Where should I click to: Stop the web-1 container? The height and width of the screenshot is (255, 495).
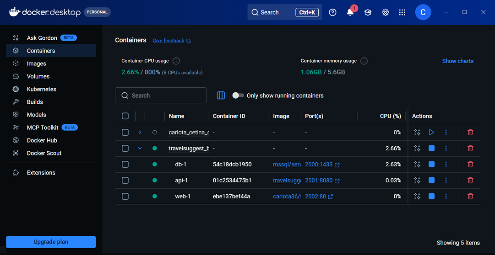tap(431, 197)
